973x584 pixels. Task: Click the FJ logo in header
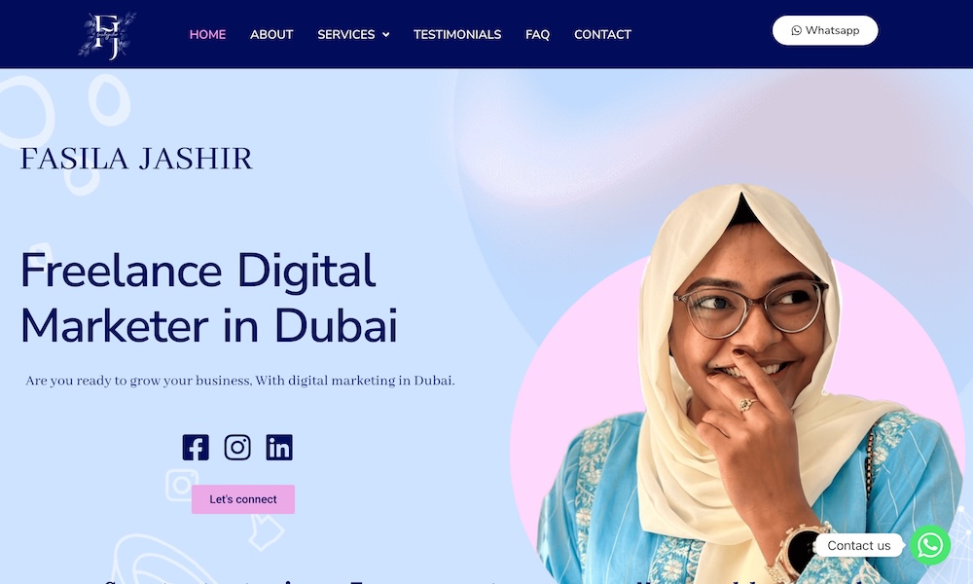click(107, 35)
